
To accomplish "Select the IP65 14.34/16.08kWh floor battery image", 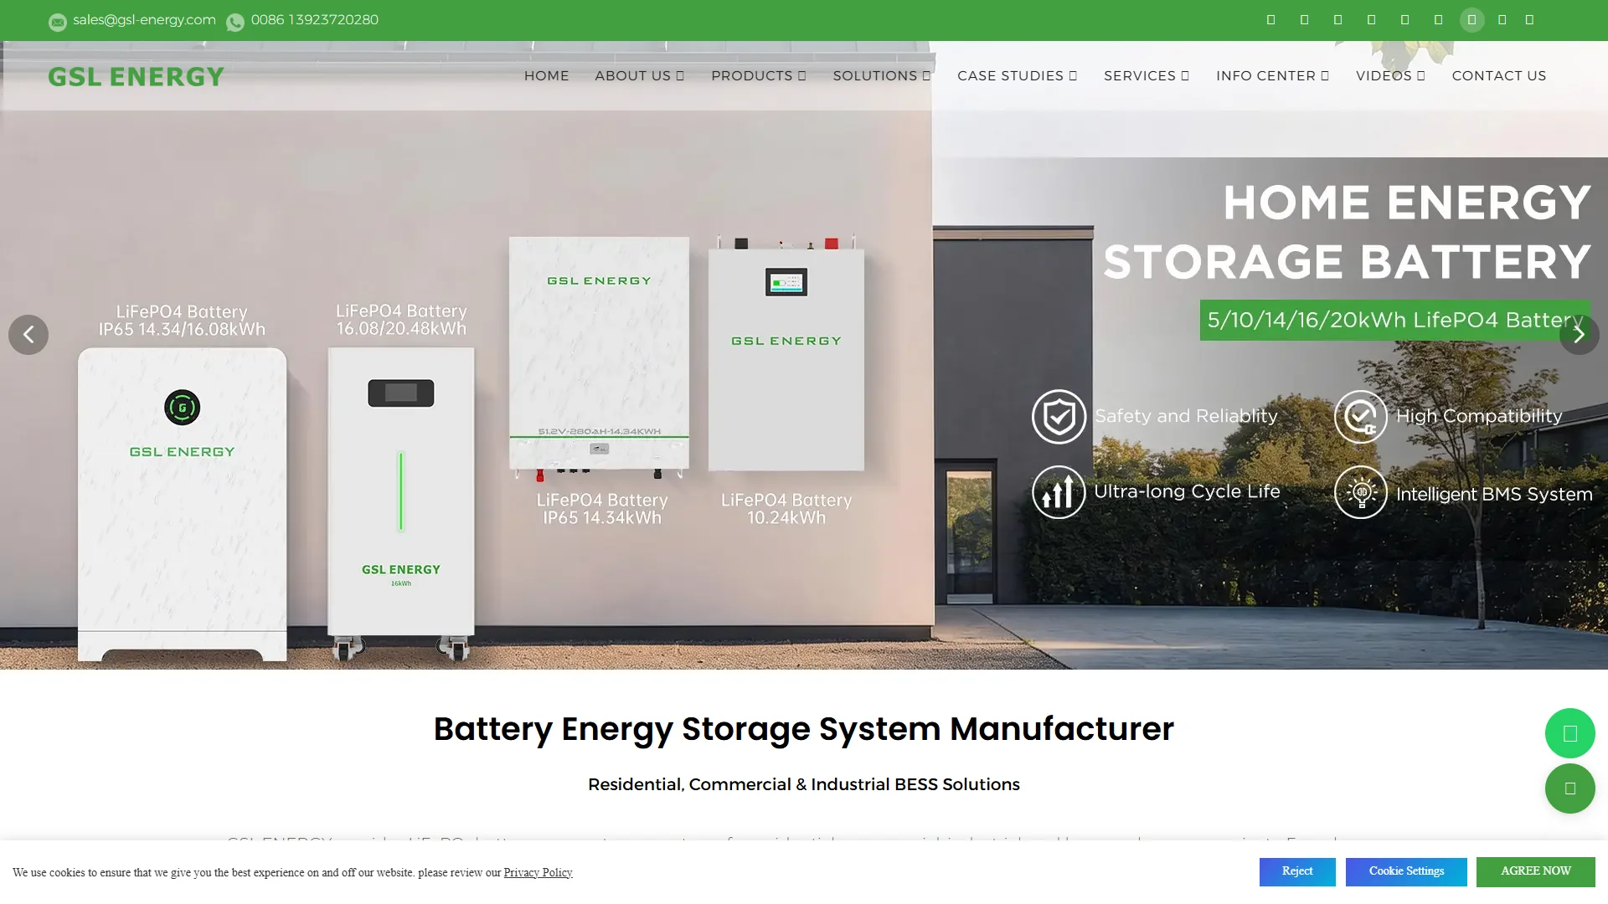I will click(182, 505).
